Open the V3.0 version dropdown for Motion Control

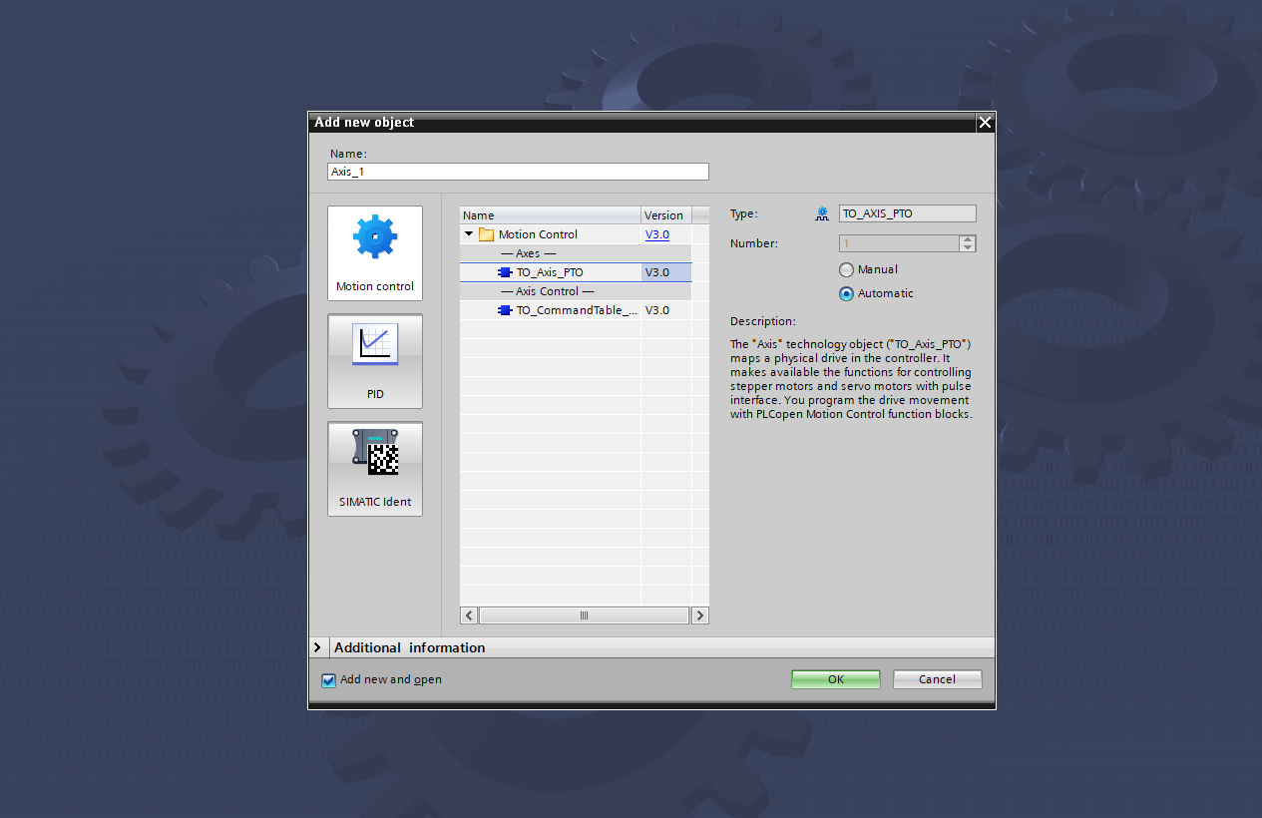pyautogui.click(x=657, y=234)
